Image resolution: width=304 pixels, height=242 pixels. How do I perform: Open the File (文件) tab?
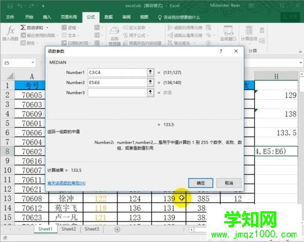coord(10,17)
